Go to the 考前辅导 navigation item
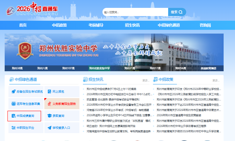This screenshot has width=235, height=141. [x=96, y=25]
